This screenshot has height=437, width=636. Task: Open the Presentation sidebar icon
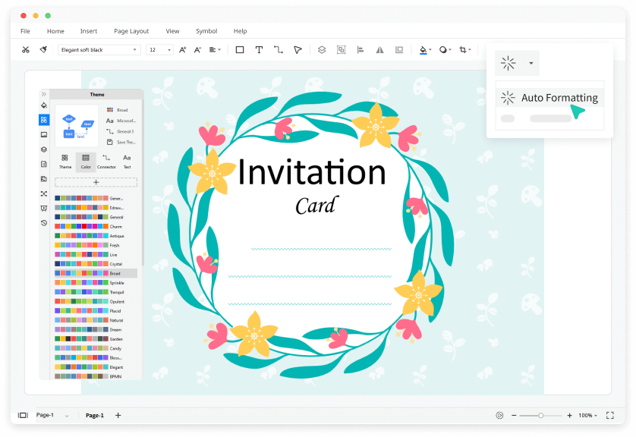[44, 209]
